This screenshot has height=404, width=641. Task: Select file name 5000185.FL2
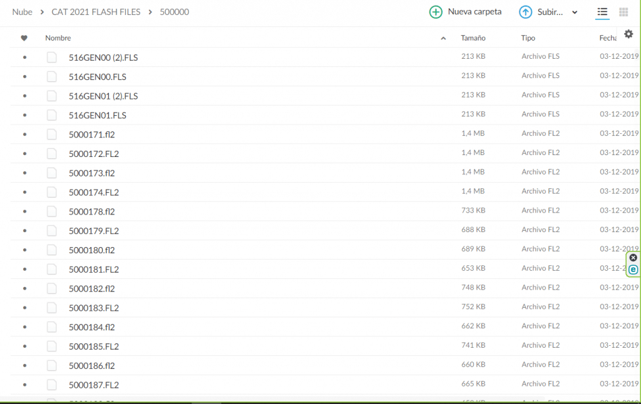pyautogui.click(x=94, y=346)
